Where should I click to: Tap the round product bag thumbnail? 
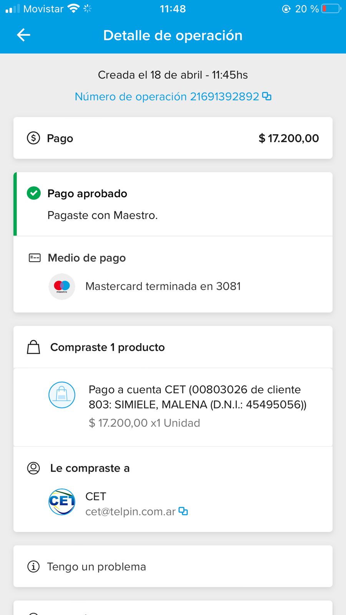[x=62, y=395]
